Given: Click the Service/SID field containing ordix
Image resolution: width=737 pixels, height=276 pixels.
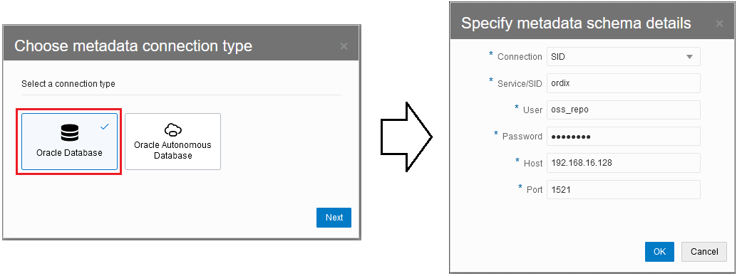Looking at the screenshot, I should pos(623,83).
